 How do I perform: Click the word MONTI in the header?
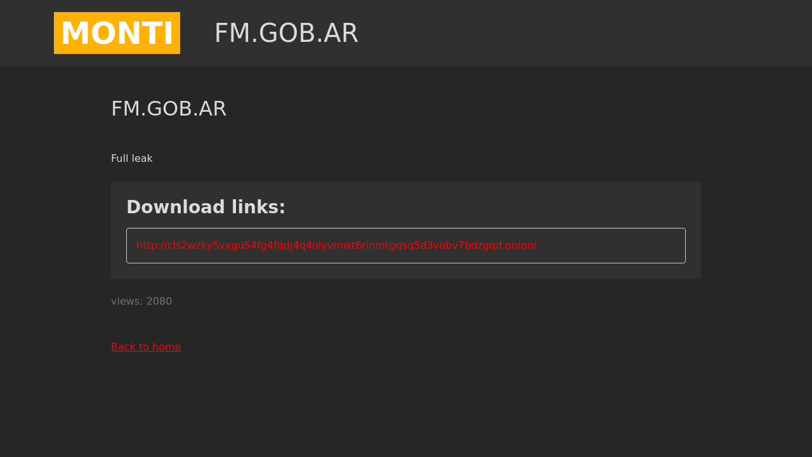point(117,33)
